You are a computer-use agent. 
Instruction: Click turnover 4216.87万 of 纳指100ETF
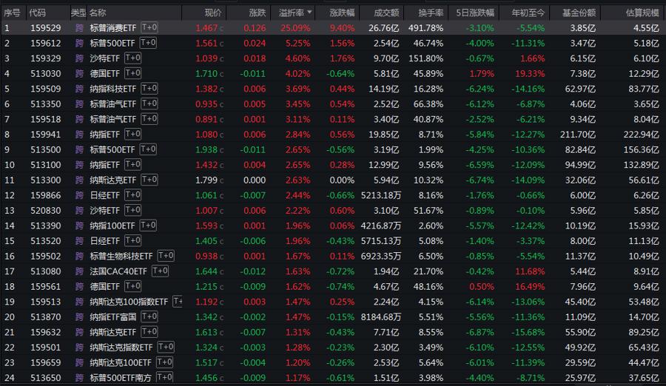tap(381, 226)
